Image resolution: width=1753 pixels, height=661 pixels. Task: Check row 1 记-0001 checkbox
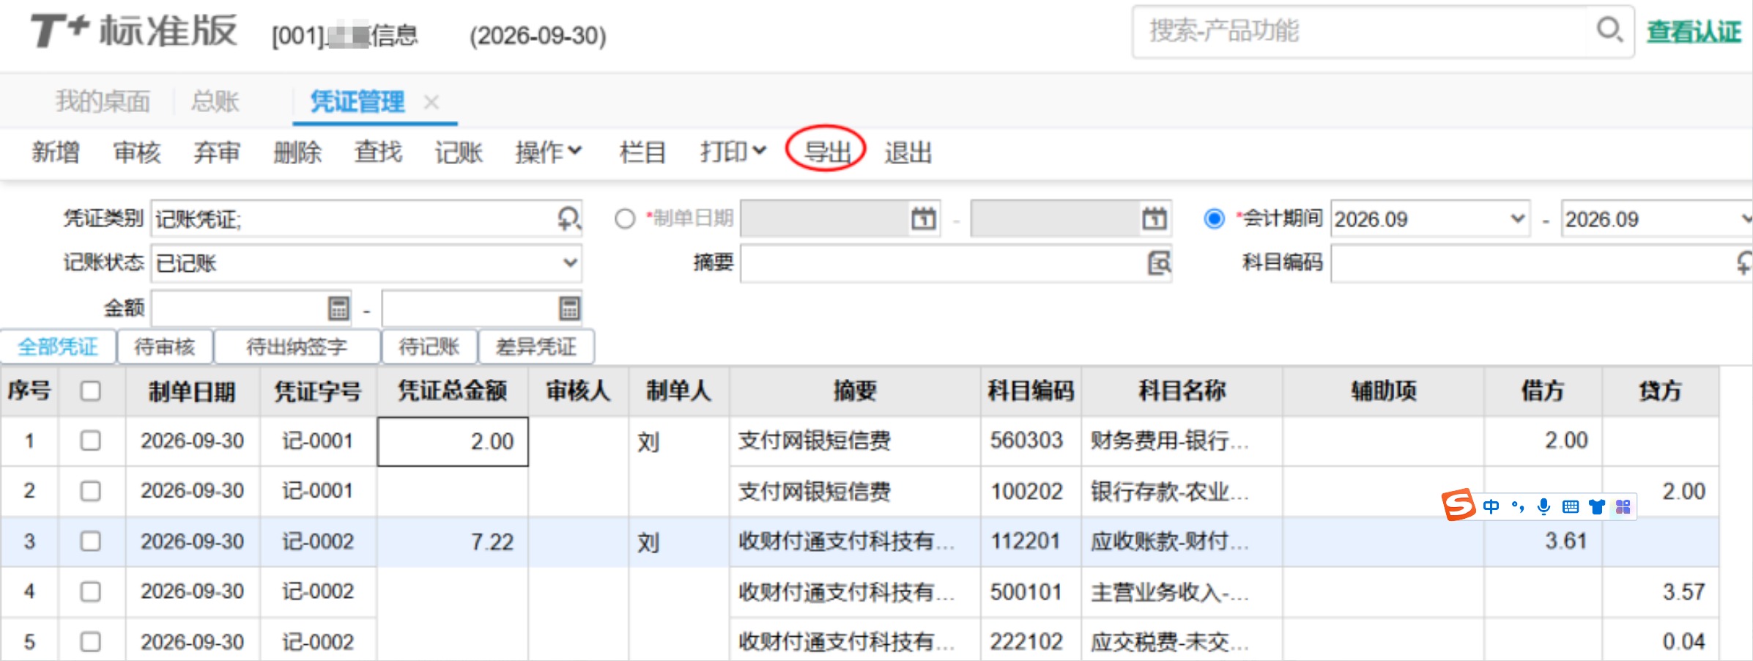coord(91,441)
